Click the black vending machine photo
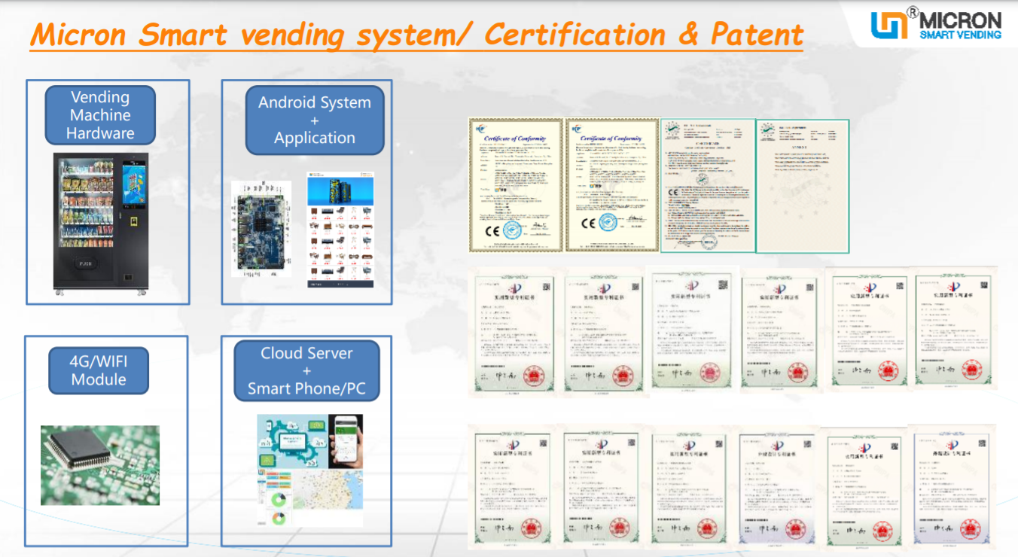The image size is (1018, 557). click(x=100, y=224)
